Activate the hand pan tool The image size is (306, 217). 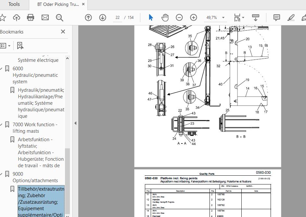tap(165, 18)
